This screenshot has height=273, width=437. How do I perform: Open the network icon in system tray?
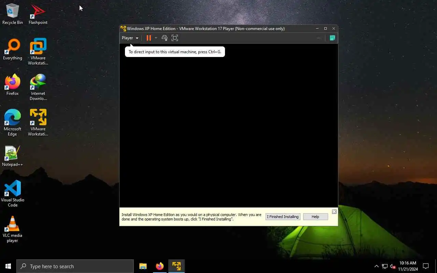click(385, 266)
